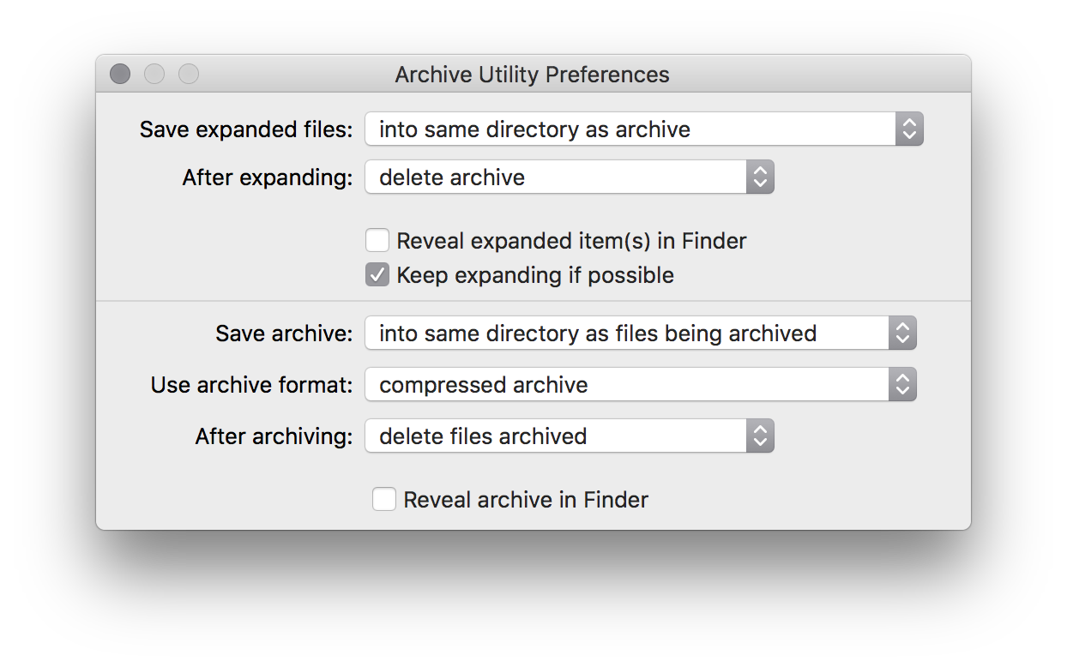Click the 'Keep expanding if possible' label text
Image resolution: width=1067 pixels, height=667 pixels.
[535, 275]
